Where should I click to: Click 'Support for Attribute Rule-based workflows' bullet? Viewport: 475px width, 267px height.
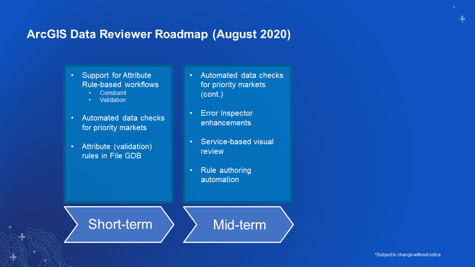(120, 80)
